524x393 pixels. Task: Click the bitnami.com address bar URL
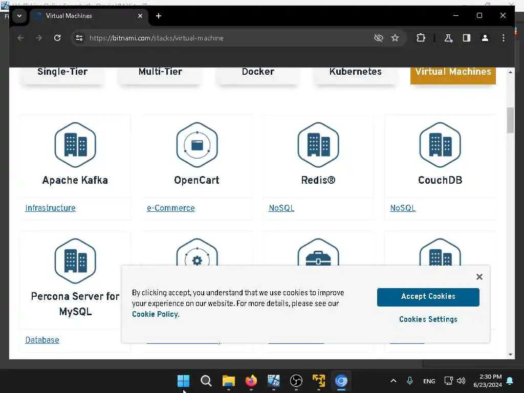157,38
